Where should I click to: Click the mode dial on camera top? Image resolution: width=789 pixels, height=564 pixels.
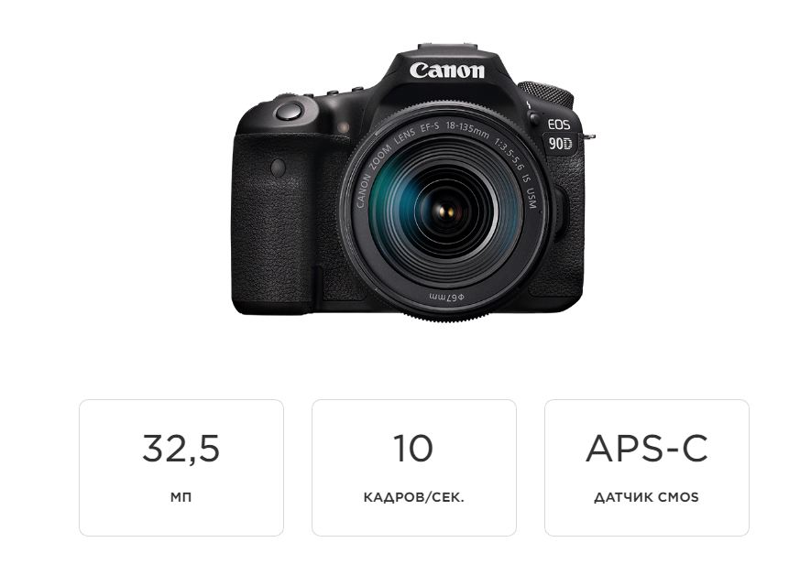click(x=546, y=93)
